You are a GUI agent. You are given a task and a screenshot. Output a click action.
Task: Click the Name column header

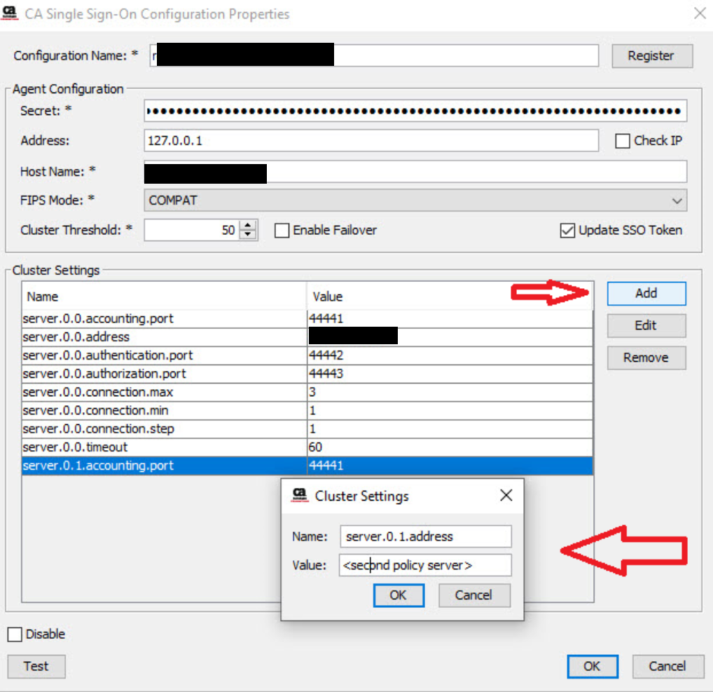pos(164,297)
